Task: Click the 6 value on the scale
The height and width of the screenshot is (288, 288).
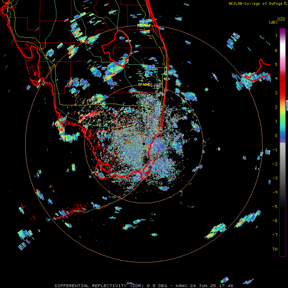Action: 276,50
